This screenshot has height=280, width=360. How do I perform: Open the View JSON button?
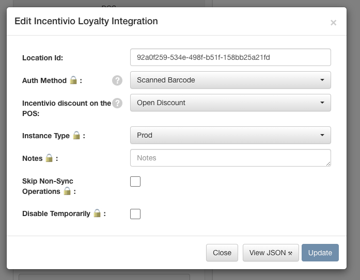pos(271,253)
